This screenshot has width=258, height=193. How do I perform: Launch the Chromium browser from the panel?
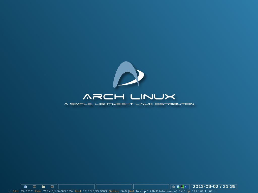click(25, 187)
